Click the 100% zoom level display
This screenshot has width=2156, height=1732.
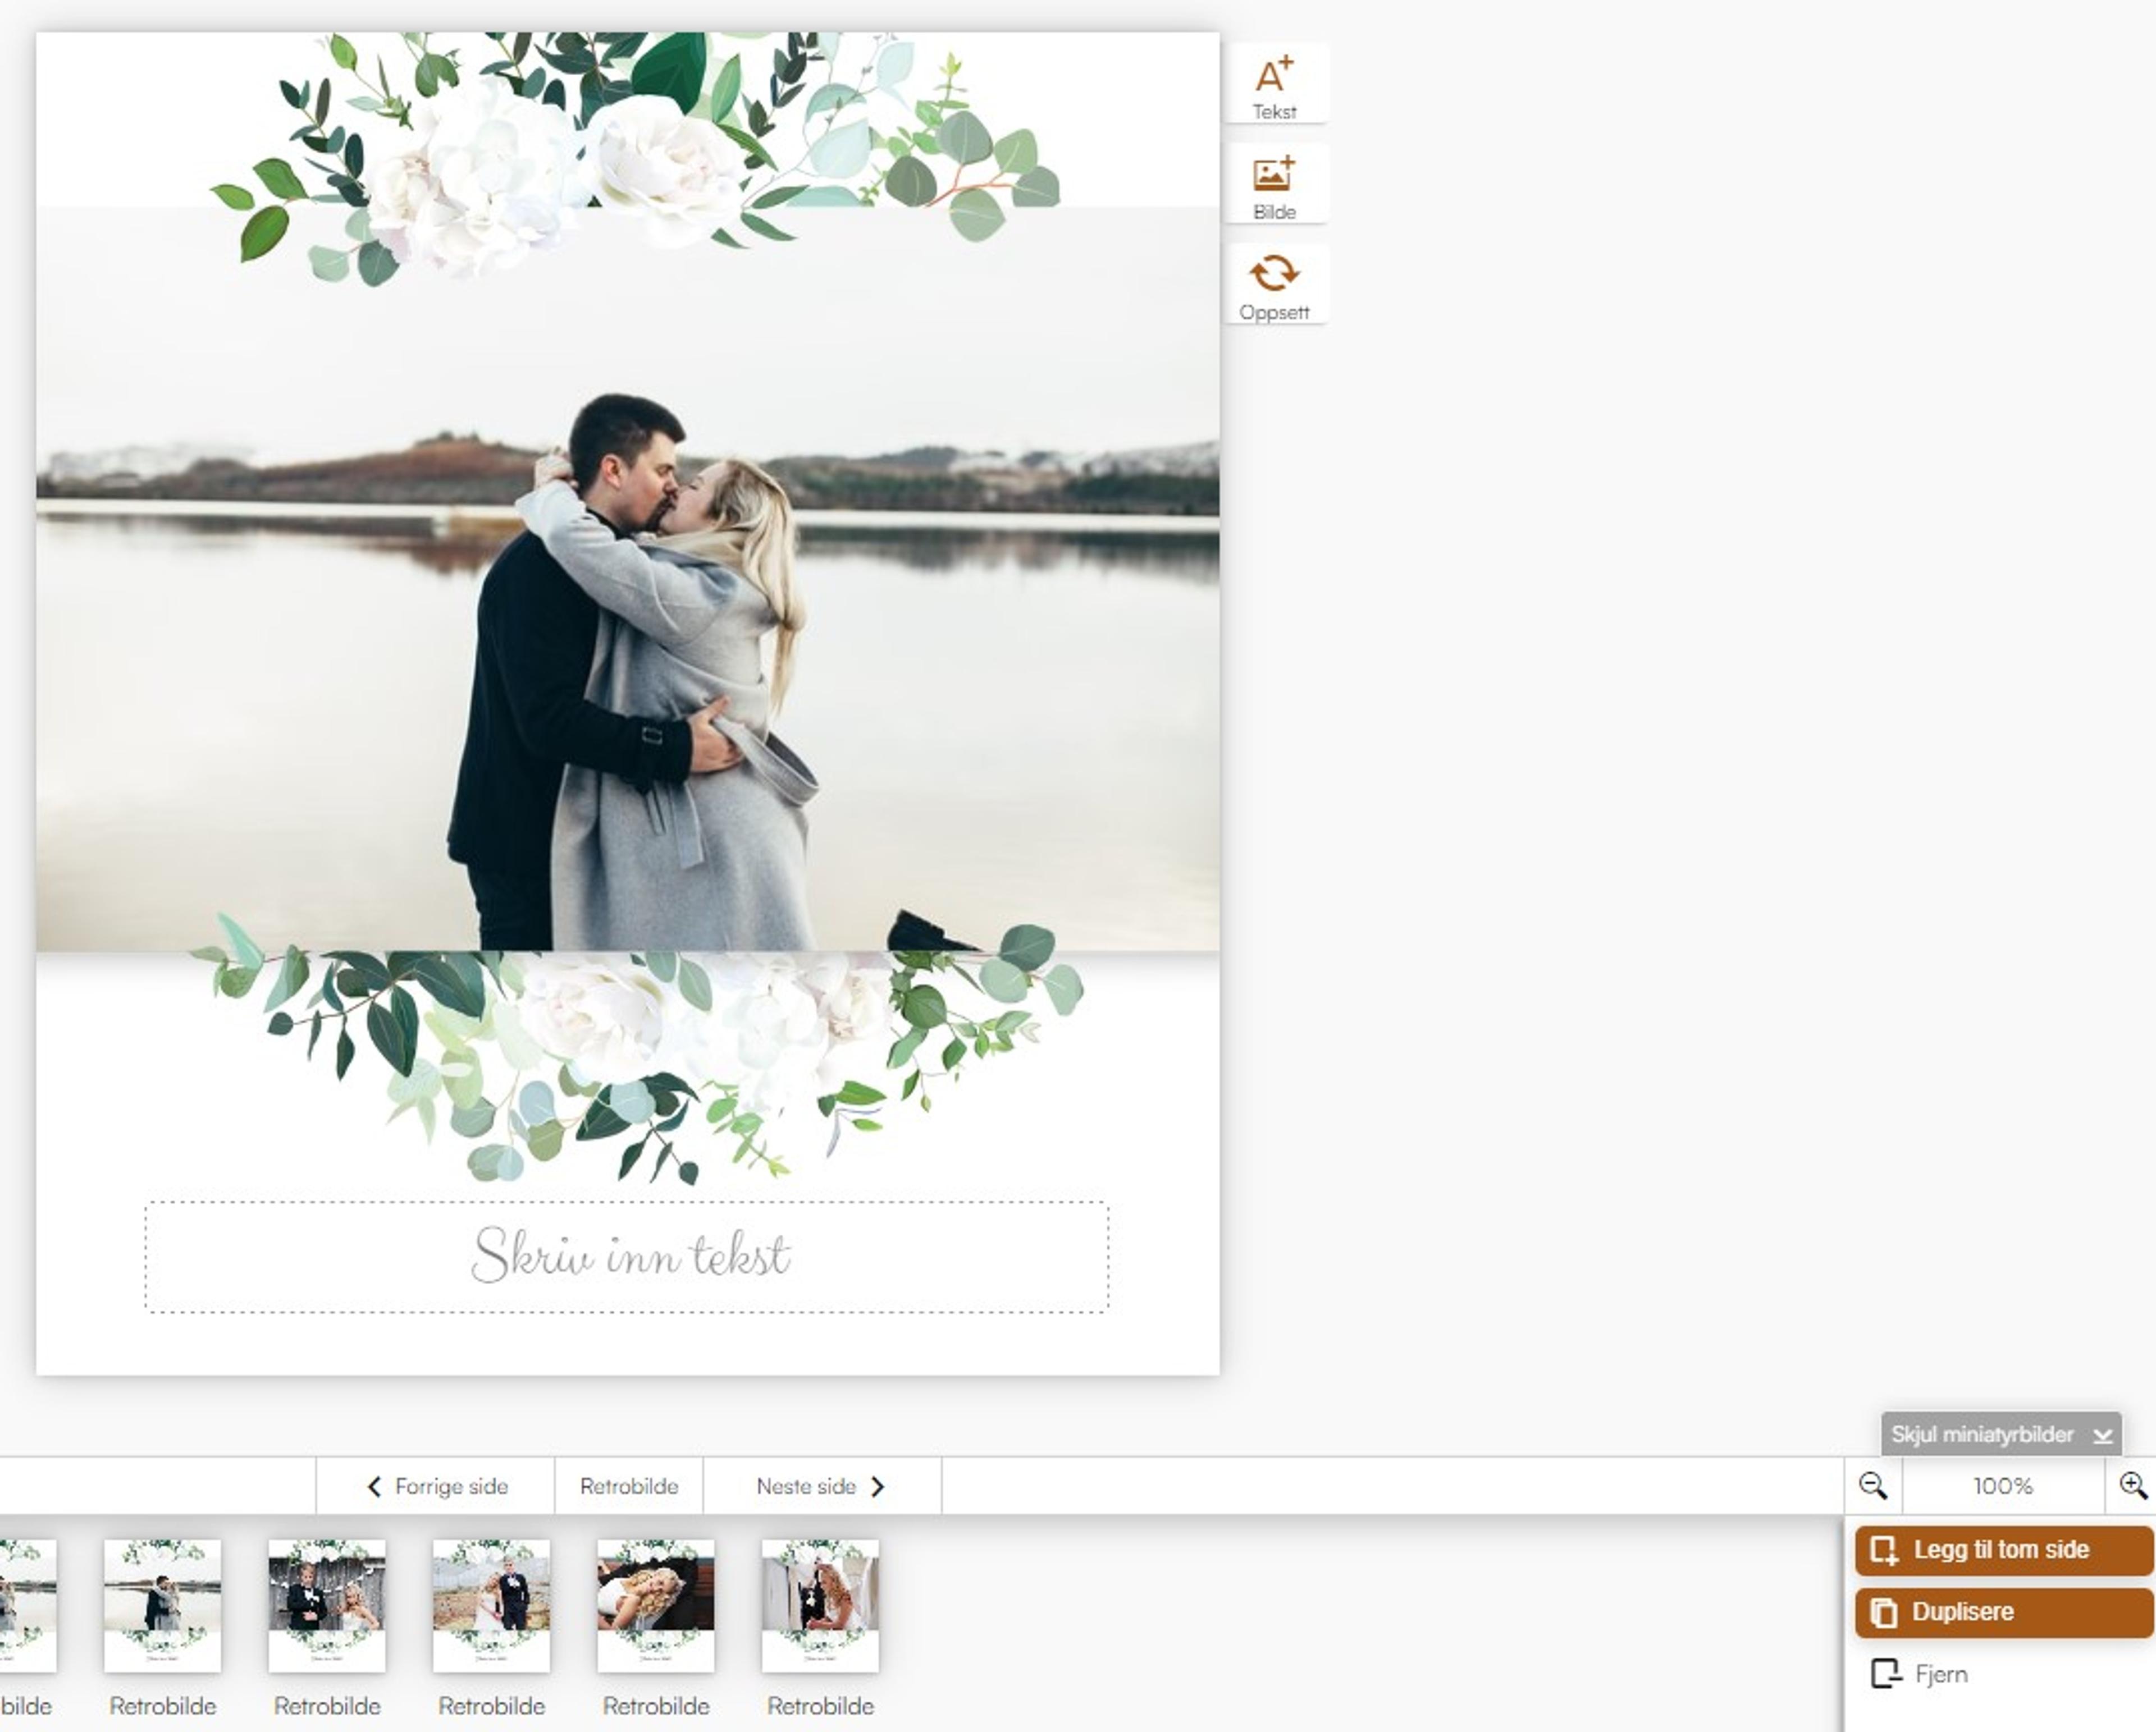click(2002, 1486)
